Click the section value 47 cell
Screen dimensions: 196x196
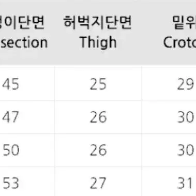pos(10,117)
